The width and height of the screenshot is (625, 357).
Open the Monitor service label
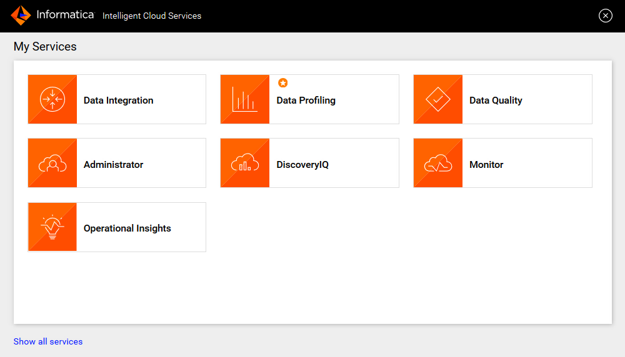(x=486, y=165)
